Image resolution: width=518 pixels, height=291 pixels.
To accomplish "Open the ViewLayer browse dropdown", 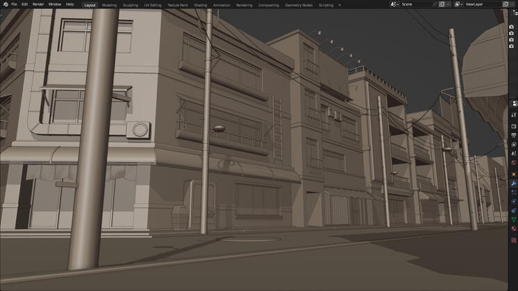I will [x=458, y=4].
